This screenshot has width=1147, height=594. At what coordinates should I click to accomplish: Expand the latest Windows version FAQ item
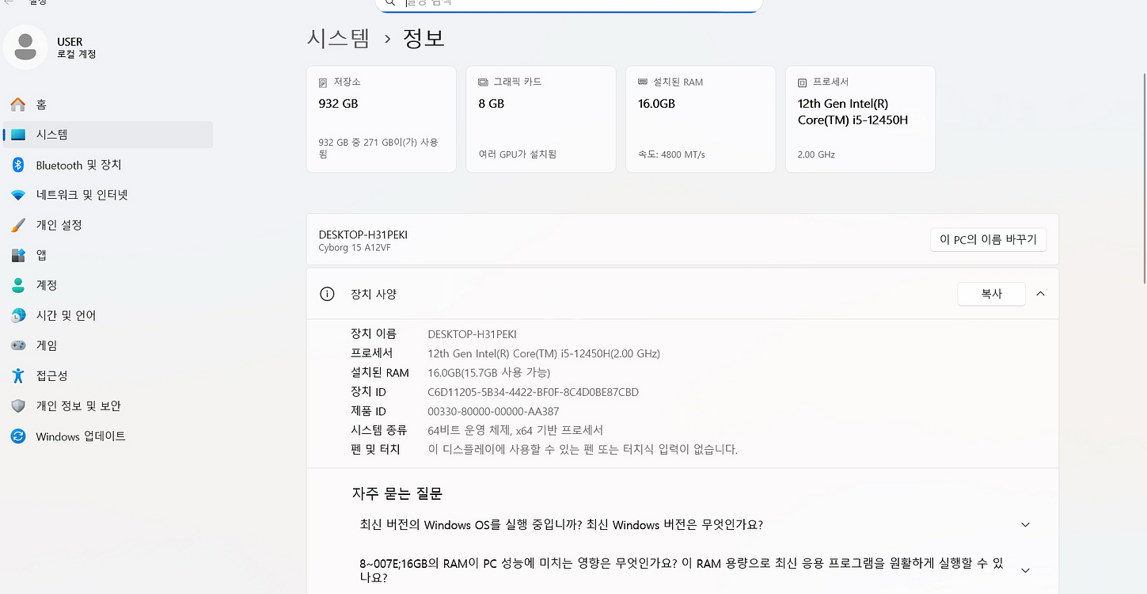pos(1025,524)
